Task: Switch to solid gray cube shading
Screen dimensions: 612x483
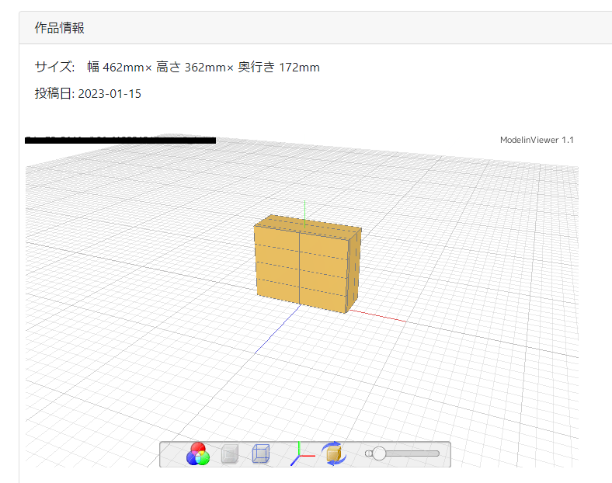Action: click(x=229, y=454)
